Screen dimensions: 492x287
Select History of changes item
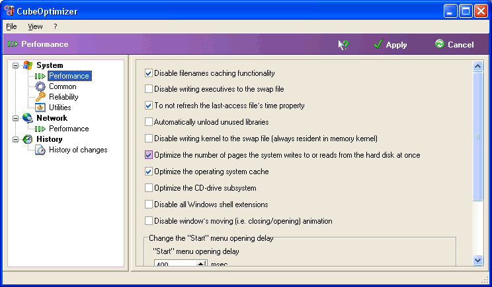(78, 150)
